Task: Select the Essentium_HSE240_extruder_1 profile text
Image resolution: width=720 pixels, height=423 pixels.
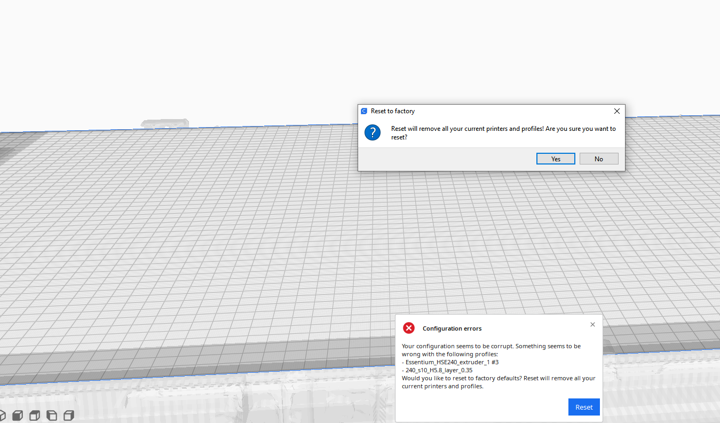Action: tap(450, 362)
